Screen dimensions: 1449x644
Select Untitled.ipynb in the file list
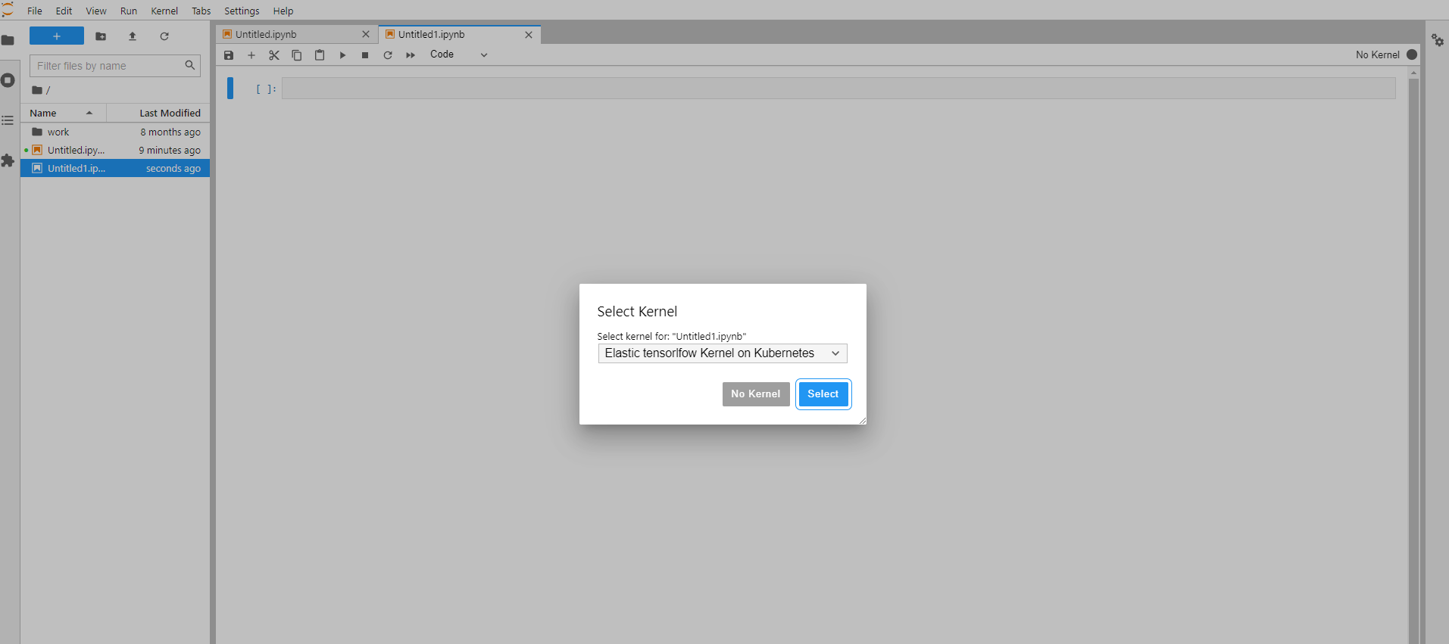click(115, 150)
